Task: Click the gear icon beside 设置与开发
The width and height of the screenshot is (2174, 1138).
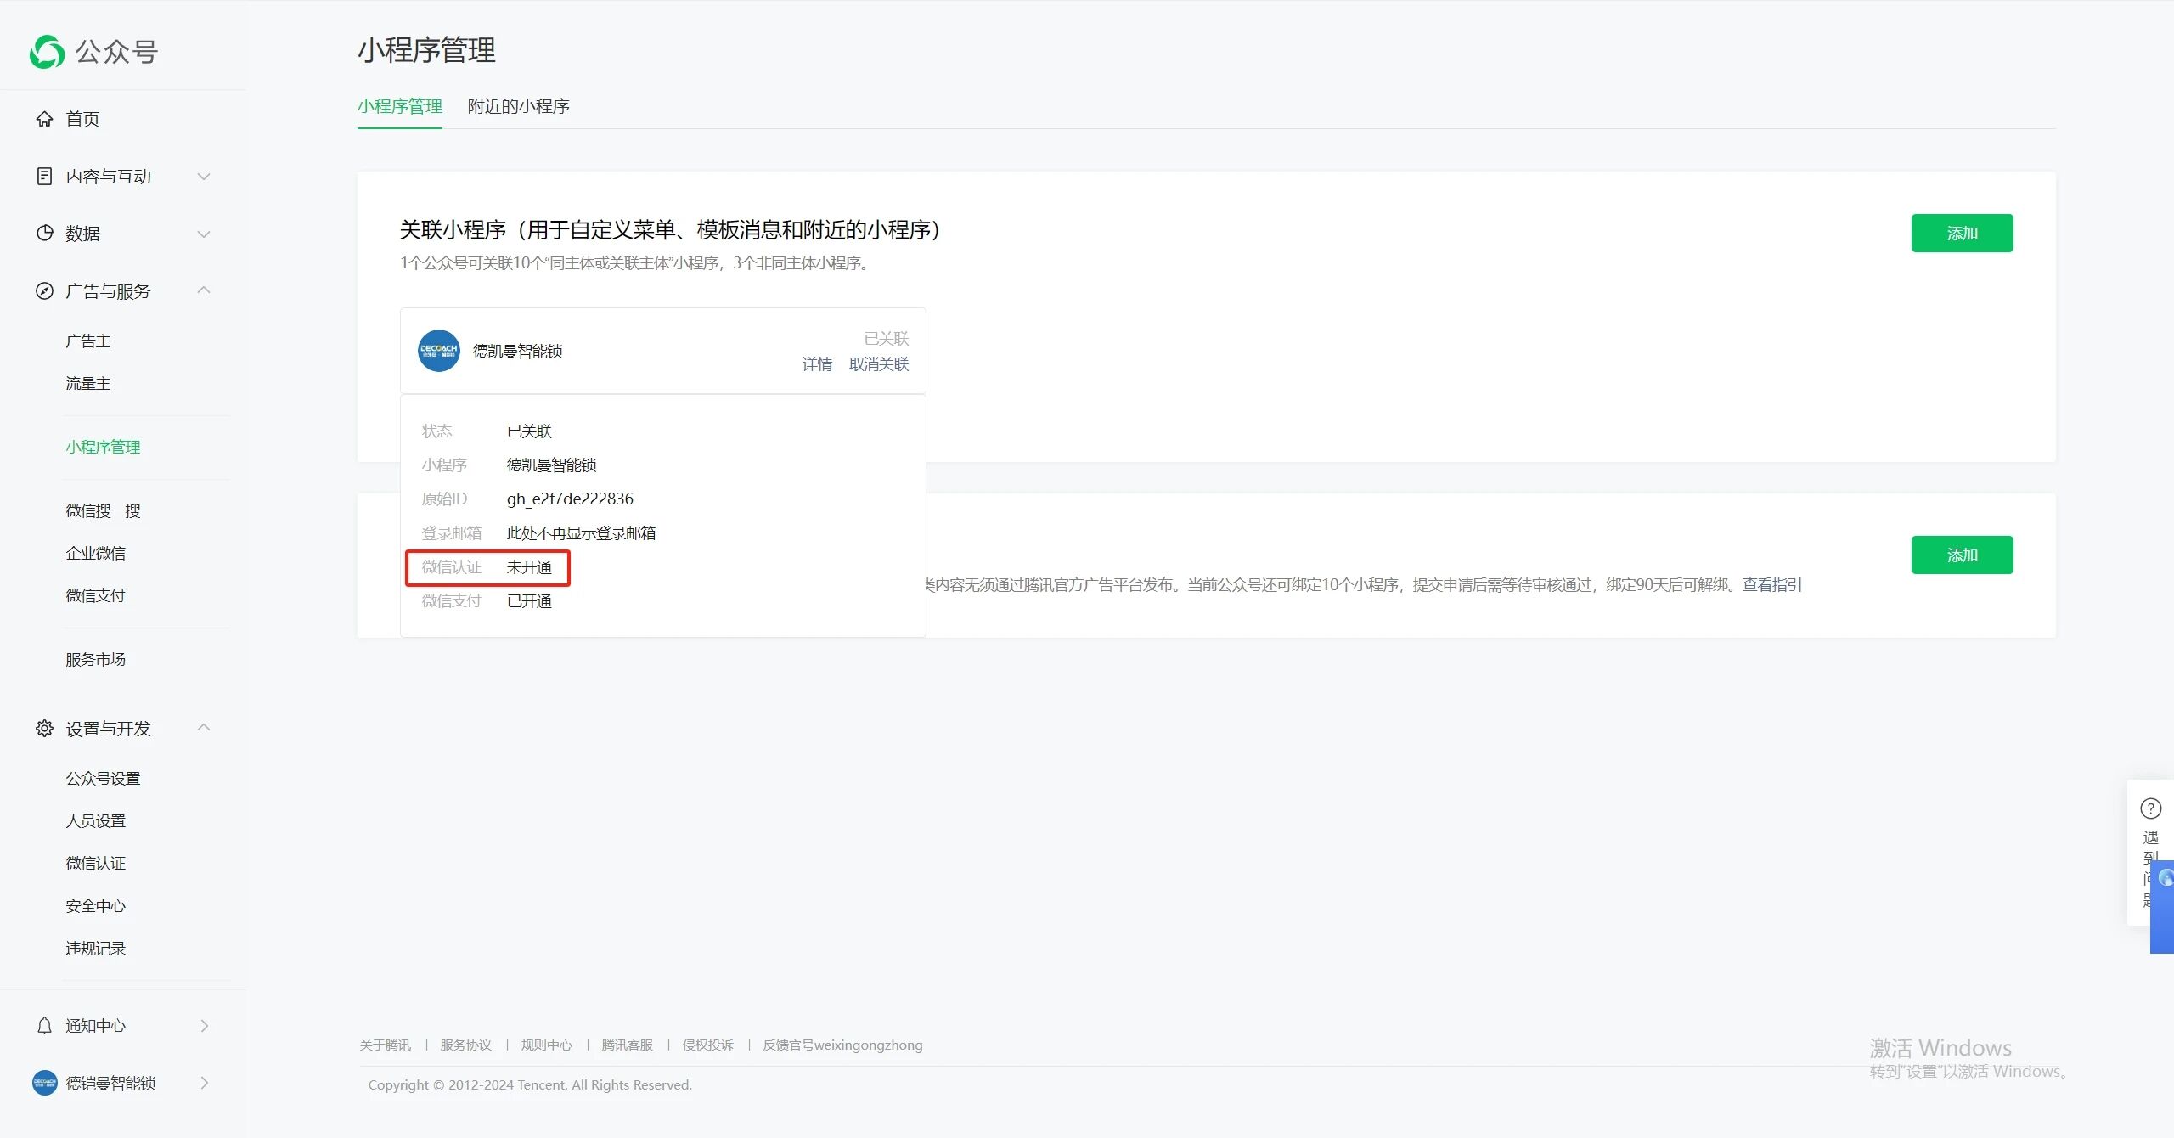Action: pos(44,728)
